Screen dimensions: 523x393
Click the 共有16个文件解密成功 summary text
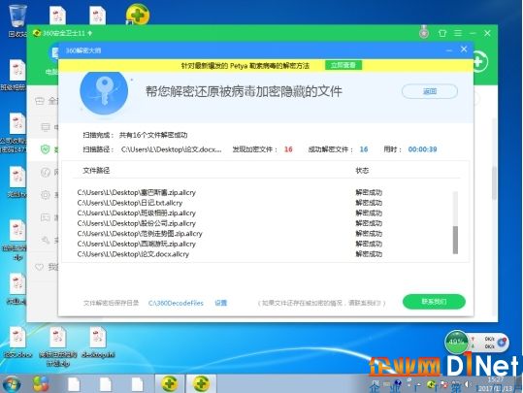point(153,135)
